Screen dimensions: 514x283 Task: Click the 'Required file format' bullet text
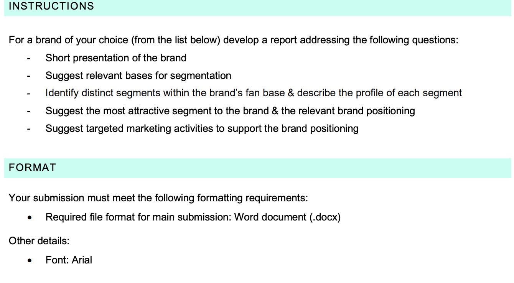(x=193, y=217)
